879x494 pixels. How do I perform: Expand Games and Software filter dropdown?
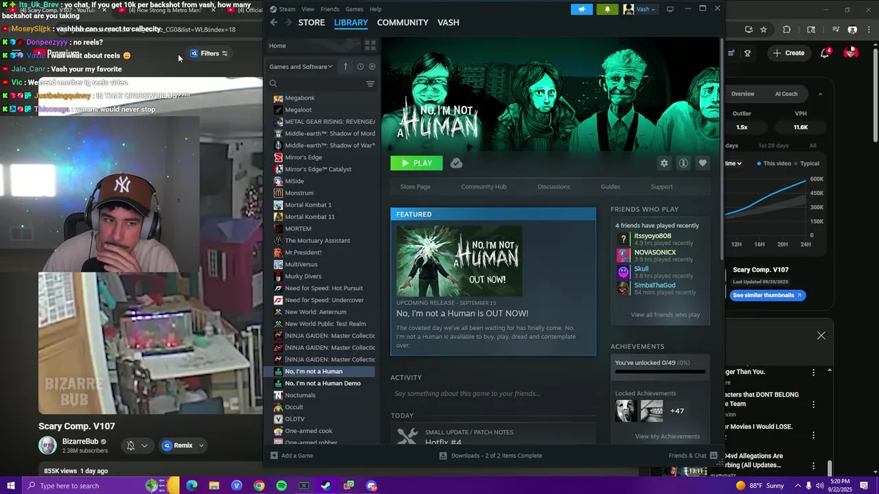click(301, 67)
